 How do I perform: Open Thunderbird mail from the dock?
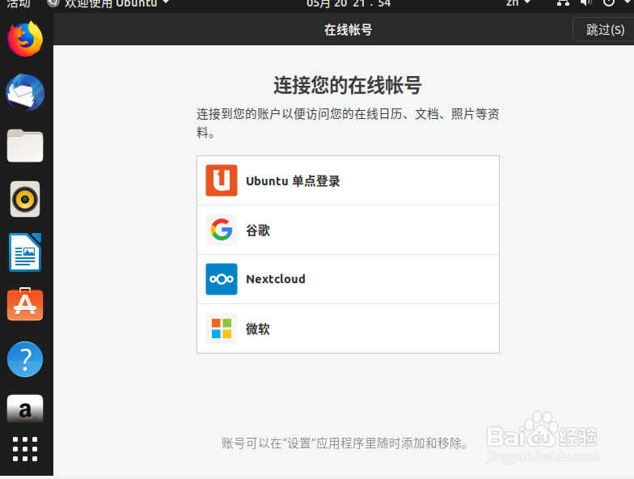pyautogui.click(x=25, y=92)
